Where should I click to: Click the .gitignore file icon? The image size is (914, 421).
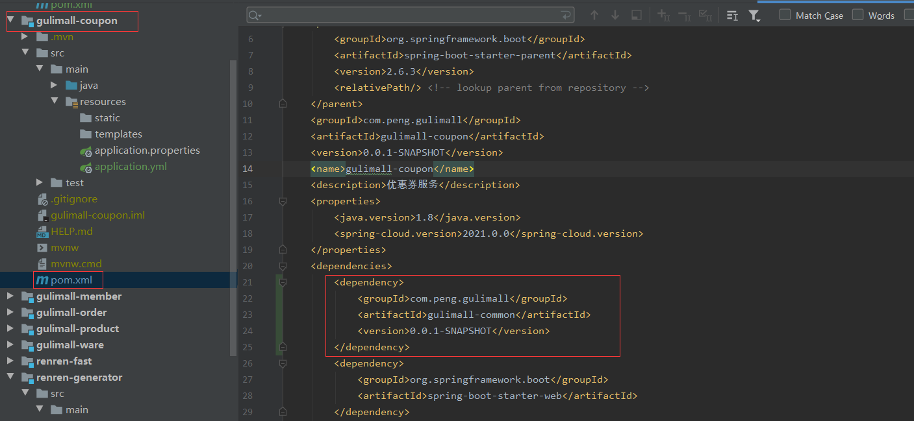pos(42,199)
